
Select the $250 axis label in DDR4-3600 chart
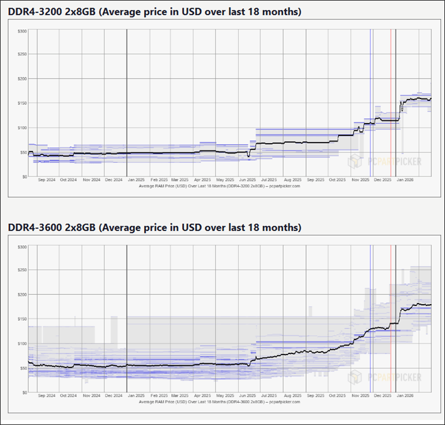click(x=22, y=270)
